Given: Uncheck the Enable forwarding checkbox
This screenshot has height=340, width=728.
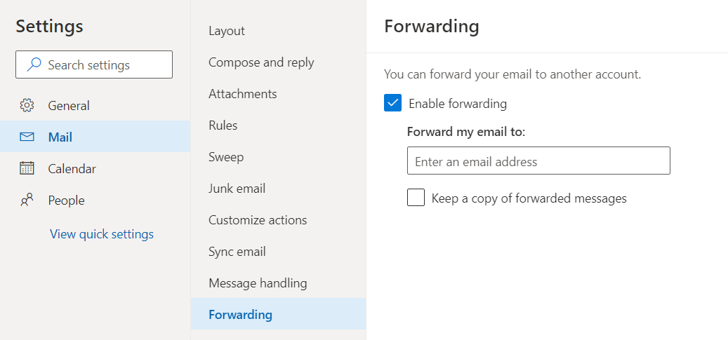Looking at the screenshot, I should 393,104.
